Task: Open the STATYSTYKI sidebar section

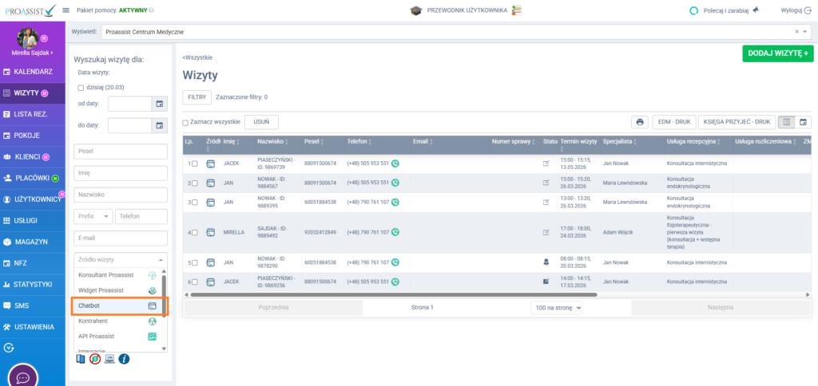Action: click(x=33, y=284)
